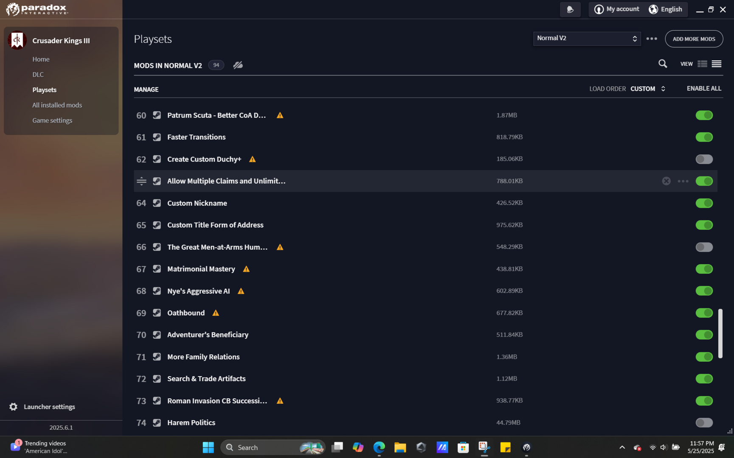Open Windows Start menu
Viewport: 734px width, 458px height.
tap(208, 447)
